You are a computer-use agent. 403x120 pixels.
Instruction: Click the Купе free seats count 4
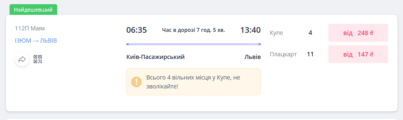pyautogui.click(x=310, y=33)
